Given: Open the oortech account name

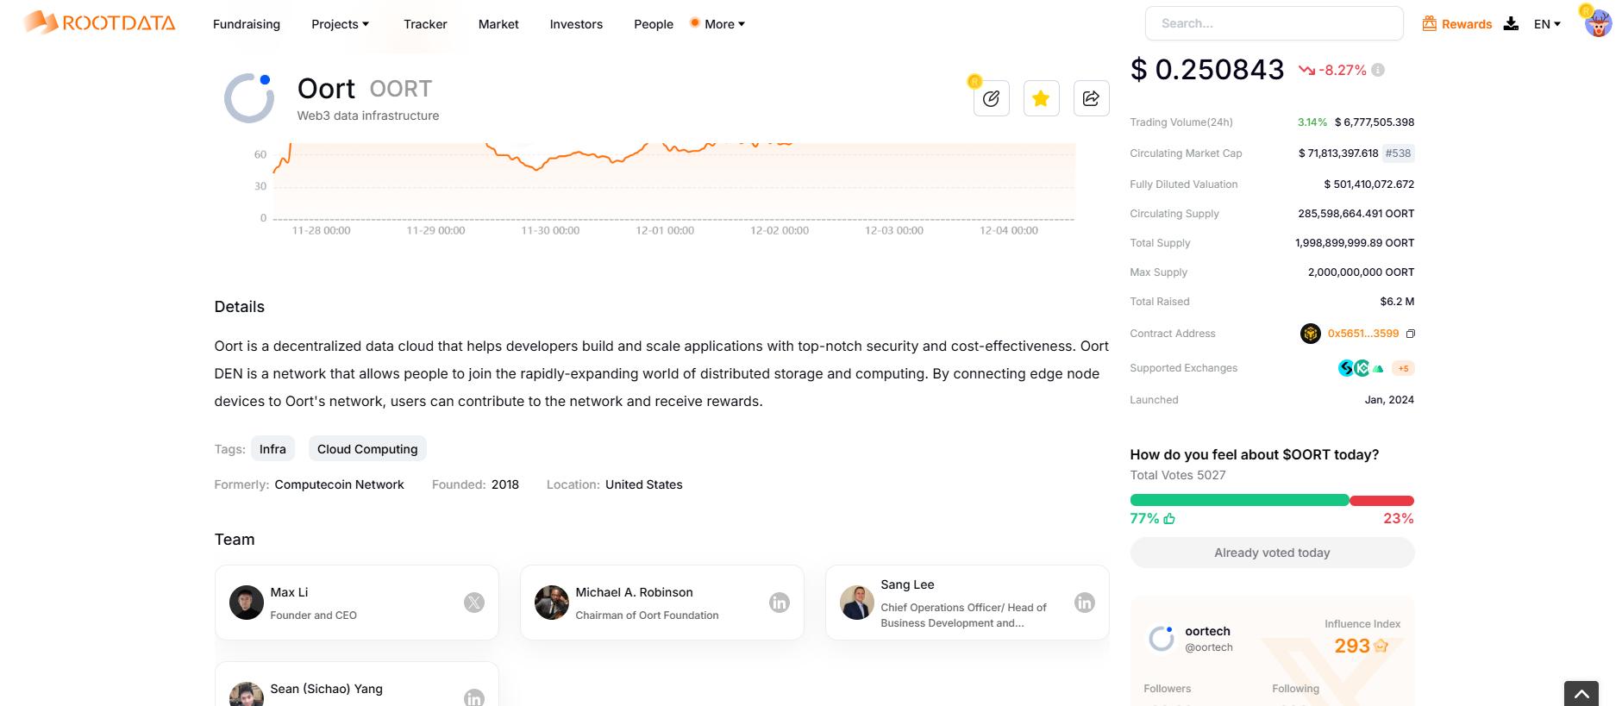Looking at the screenshot, I should pyautogui.click(x=1207, y=631).
